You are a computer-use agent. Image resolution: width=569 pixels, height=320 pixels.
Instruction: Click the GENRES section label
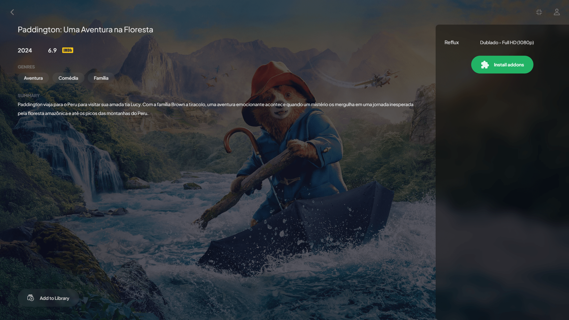(26, 67)
